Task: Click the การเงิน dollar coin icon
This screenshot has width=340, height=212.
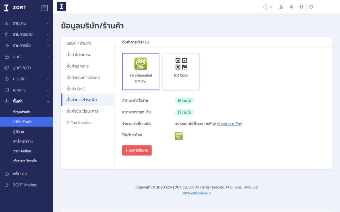Action: point(7,79)
